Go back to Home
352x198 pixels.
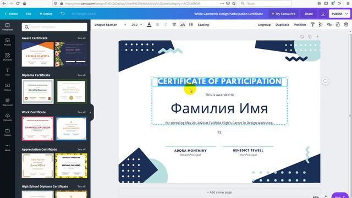11,14
